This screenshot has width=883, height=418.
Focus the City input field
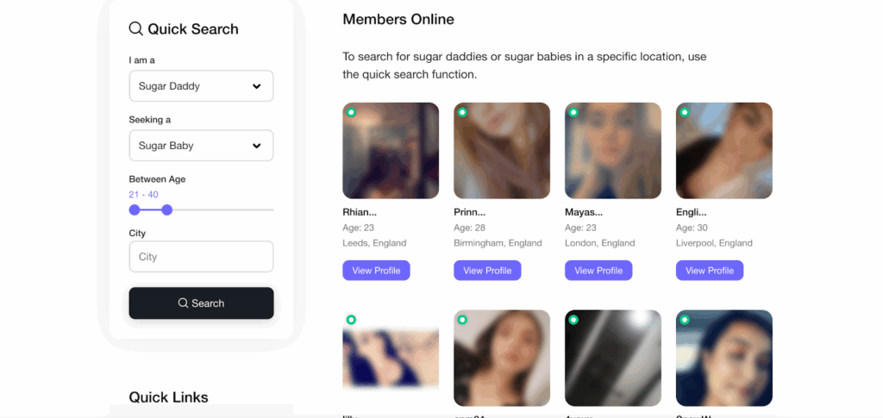[x=201, y=257]
